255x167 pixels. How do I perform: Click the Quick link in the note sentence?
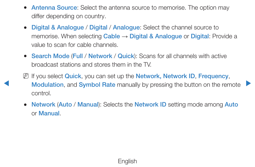[x=73, y=76]
